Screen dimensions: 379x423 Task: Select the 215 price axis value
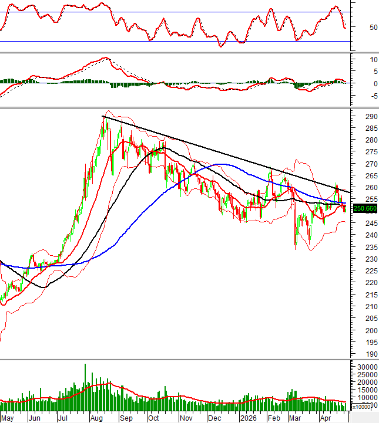pyautogui.click(x=371, y=295)
